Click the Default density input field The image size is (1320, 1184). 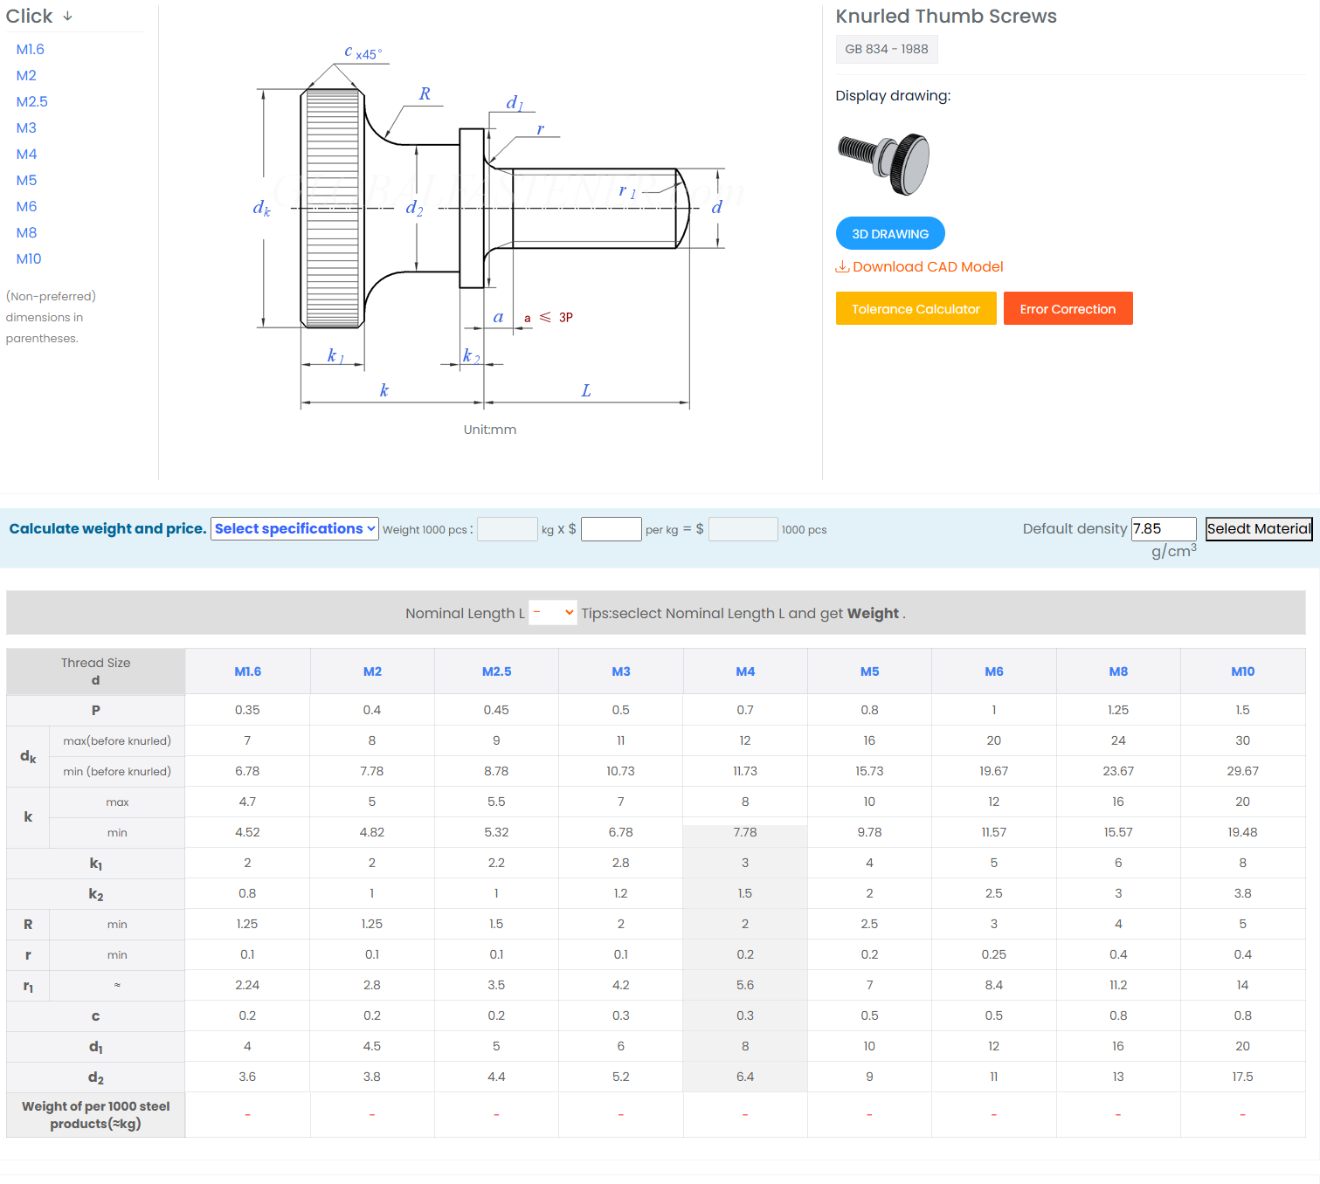coord(1164,529)
